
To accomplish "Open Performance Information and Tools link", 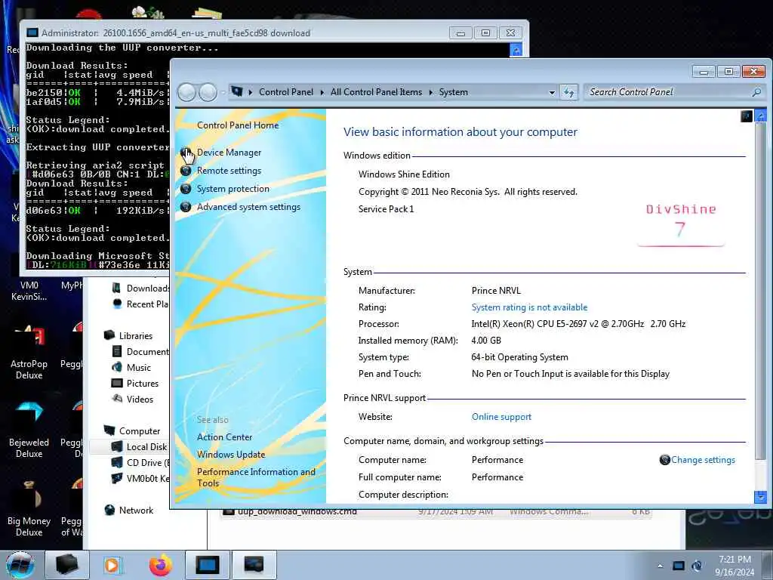I will click(x=256, y=477).
